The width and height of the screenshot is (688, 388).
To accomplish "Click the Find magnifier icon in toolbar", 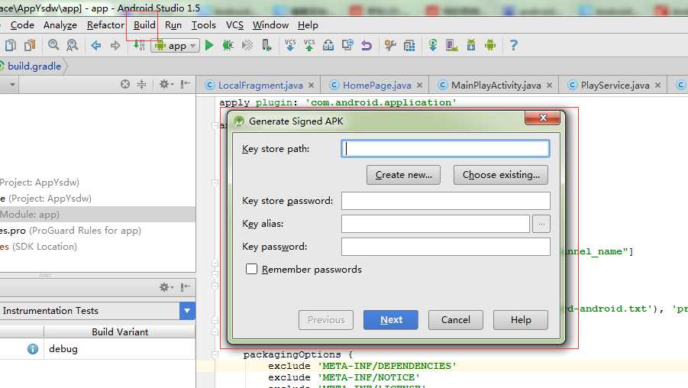I will tap(53, 45).
